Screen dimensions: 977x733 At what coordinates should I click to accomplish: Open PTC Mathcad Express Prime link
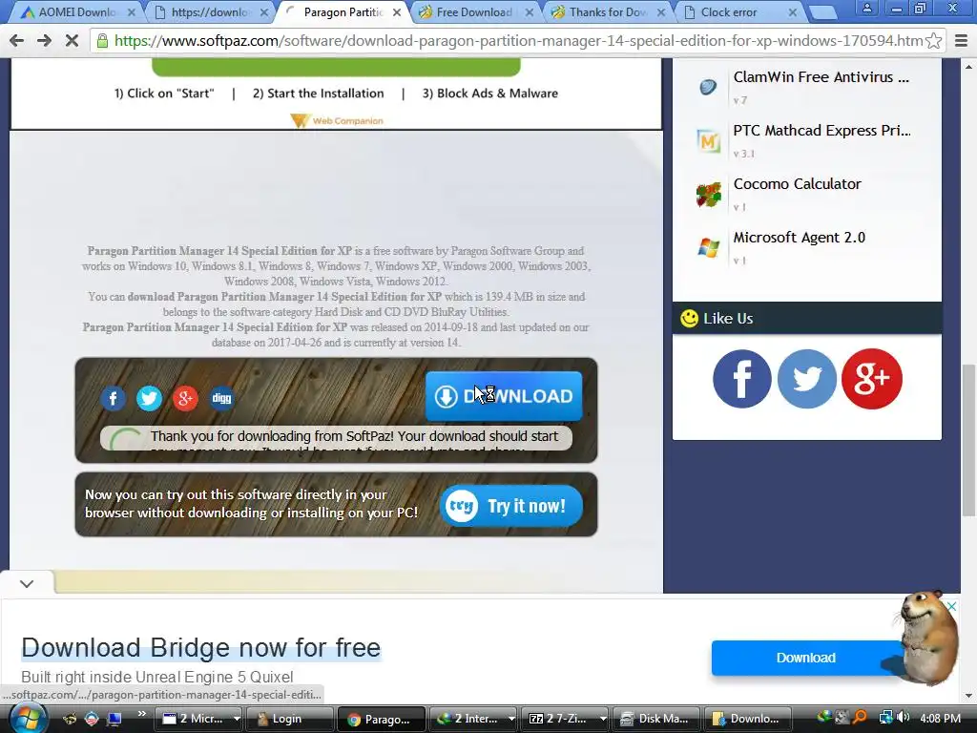pos(821,130)
